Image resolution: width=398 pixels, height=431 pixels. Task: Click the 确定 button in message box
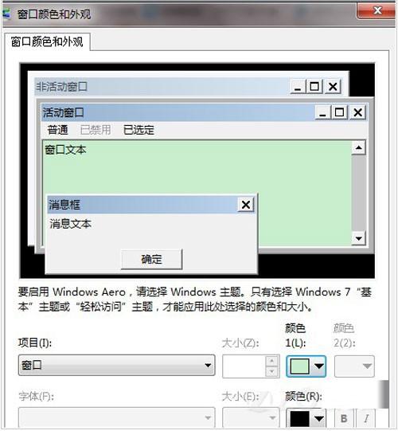pos(151,259)
